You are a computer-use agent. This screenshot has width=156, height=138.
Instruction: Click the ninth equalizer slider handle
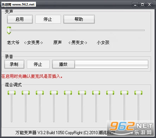click(x=124, y=93)
